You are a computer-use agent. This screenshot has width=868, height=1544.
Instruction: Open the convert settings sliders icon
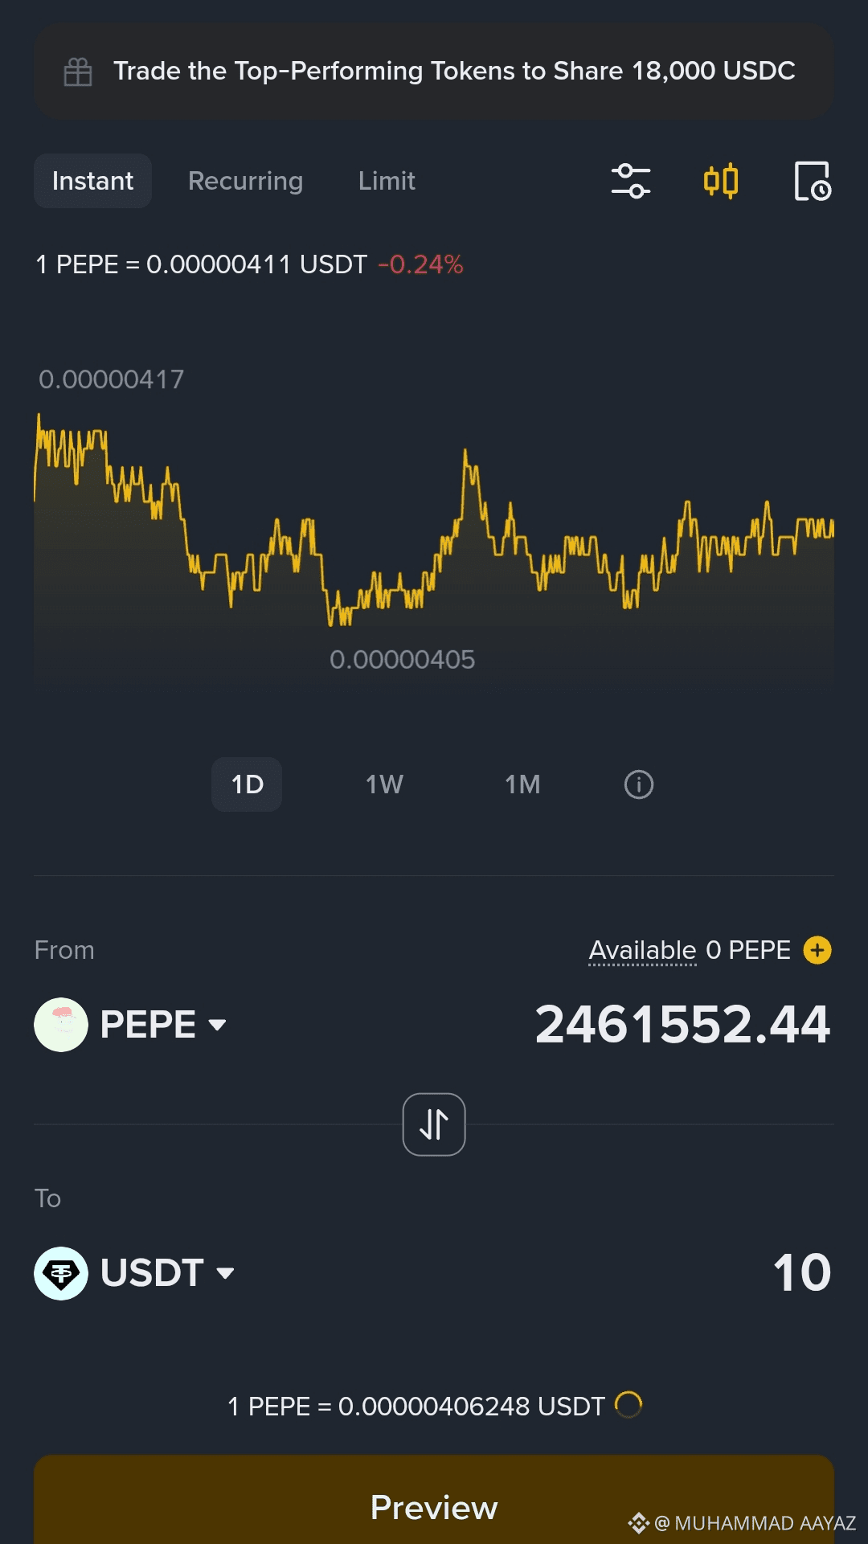631,181
